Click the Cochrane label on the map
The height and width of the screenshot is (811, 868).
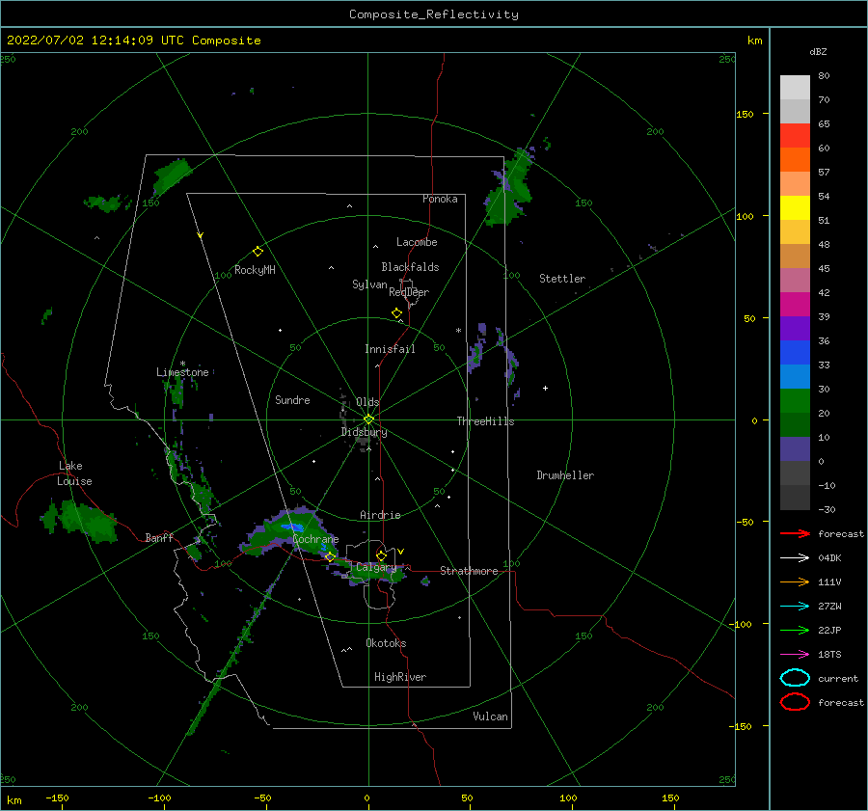315,539
